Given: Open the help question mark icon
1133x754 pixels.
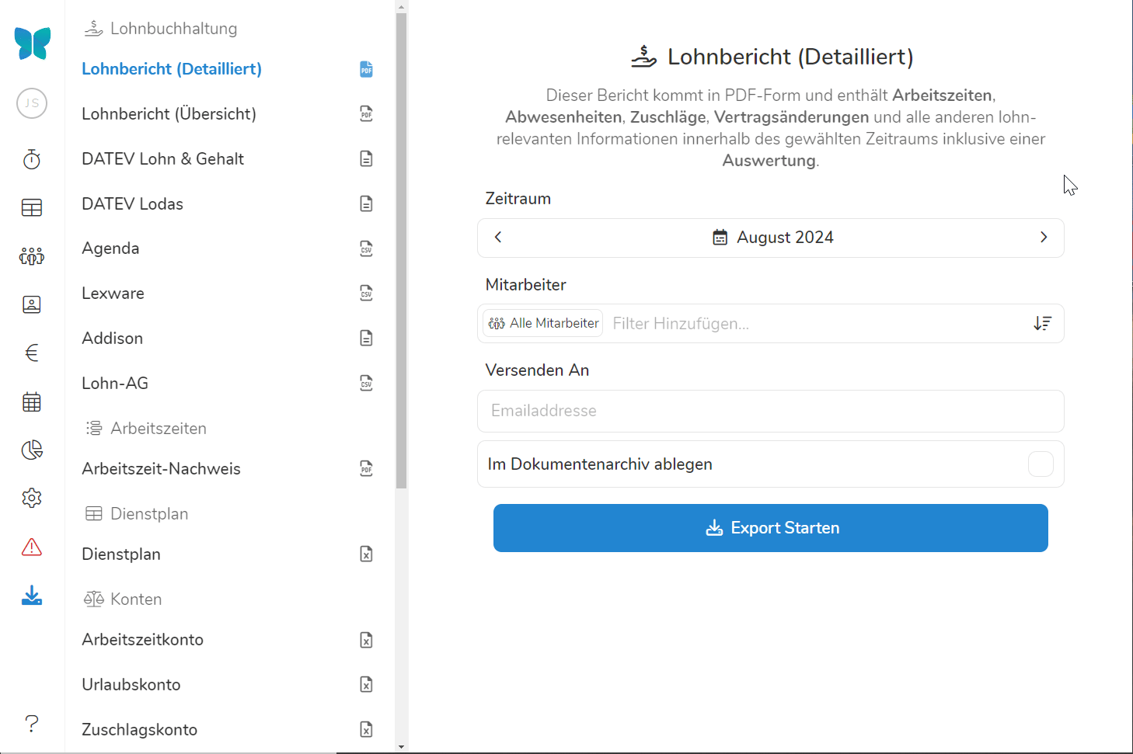Looking at the screenshot, I should click(x=32, y=723).
